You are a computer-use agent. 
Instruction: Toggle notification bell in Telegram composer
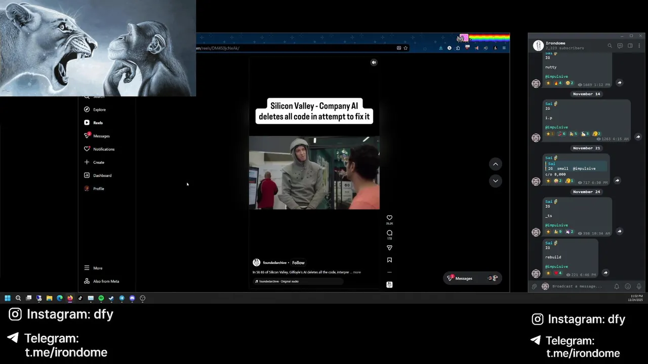[x=617, y=286]
